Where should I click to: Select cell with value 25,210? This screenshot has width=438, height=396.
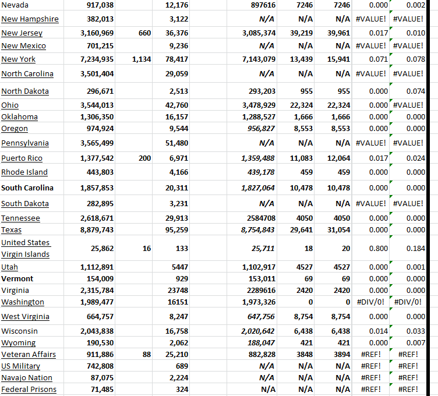(x=171, y=355)
